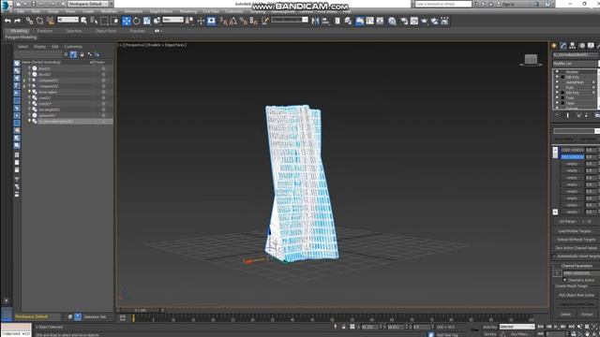Screen dimensions: 600x337
Task: Toggle Percent Snap in main toolbar
Action: [244, 21]
